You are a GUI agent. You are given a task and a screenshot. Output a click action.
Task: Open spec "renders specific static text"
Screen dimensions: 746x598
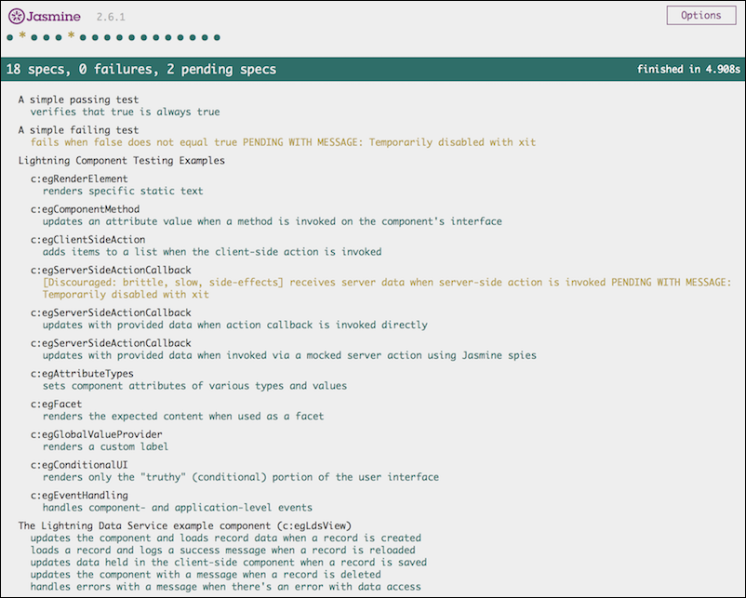(x=123, y=192)
